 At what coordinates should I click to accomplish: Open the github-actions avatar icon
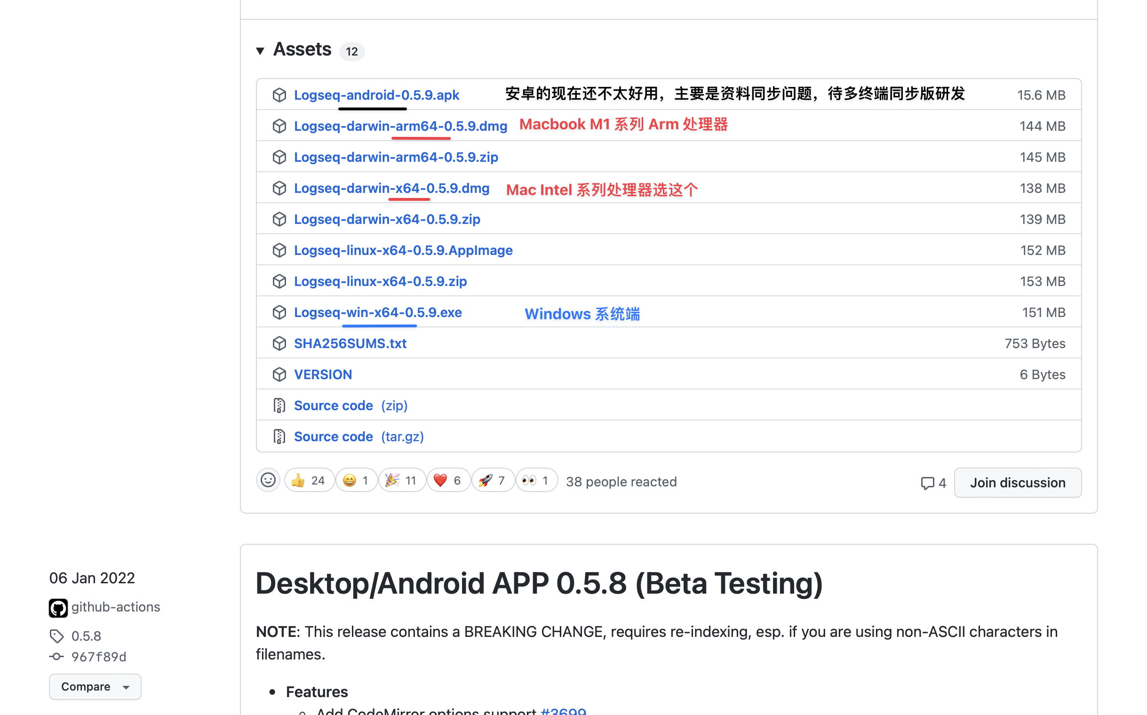58,608
